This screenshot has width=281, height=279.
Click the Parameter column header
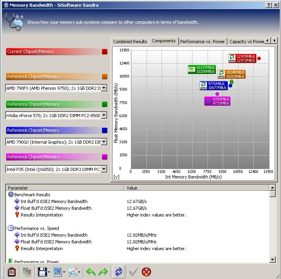(65, 188)
